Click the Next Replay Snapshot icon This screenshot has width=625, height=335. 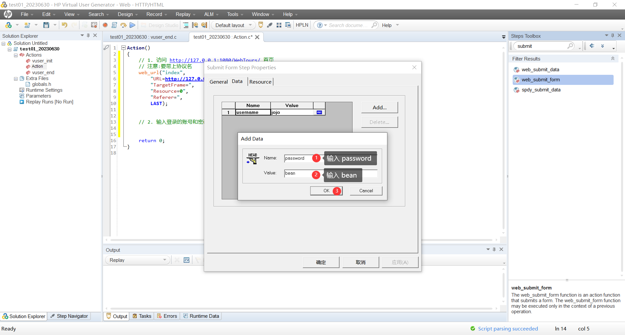tap(204, 25)
